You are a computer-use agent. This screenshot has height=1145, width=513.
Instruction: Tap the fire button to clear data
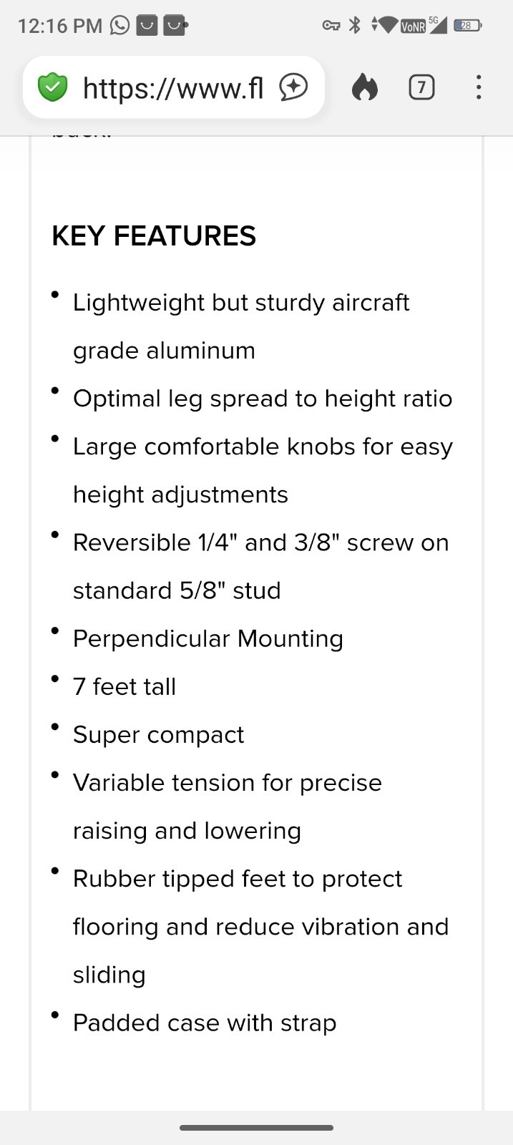(365, 87)
